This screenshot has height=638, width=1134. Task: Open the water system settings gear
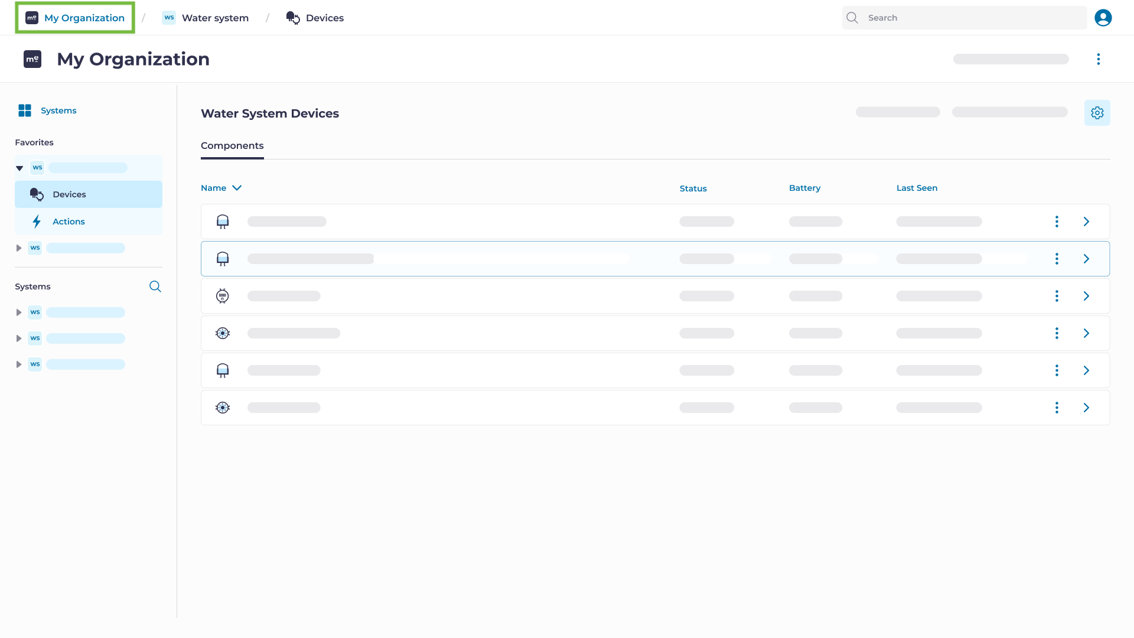coord(1097,113)
